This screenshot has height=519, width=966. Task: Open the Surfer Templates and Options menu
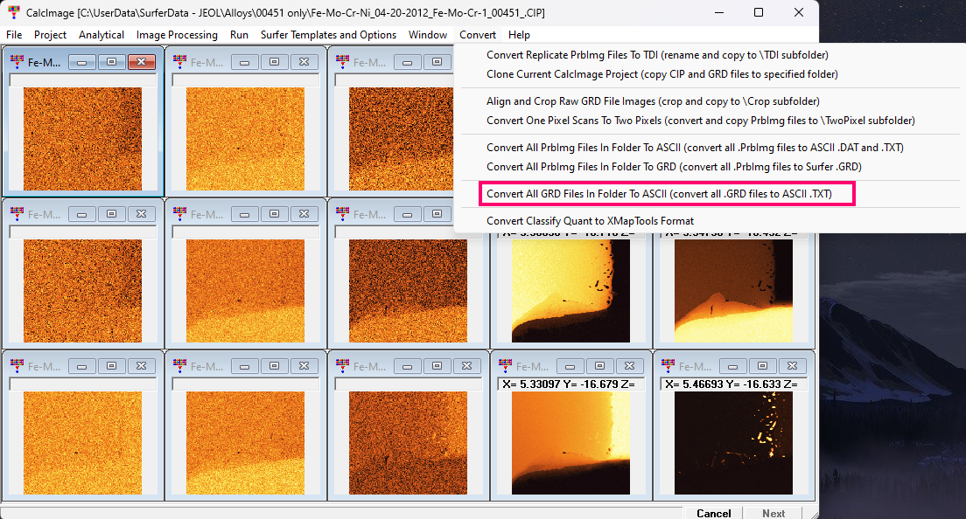coord(328,35)
